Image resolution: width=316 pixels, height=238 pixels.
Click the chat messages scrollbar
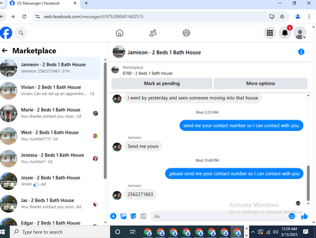(308, 183)
